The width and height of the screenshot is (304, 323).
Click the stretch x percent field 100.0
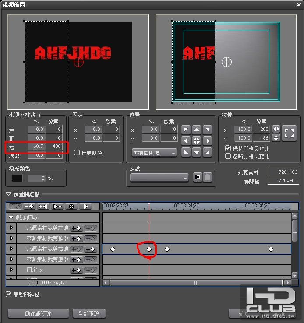(243, 129)
